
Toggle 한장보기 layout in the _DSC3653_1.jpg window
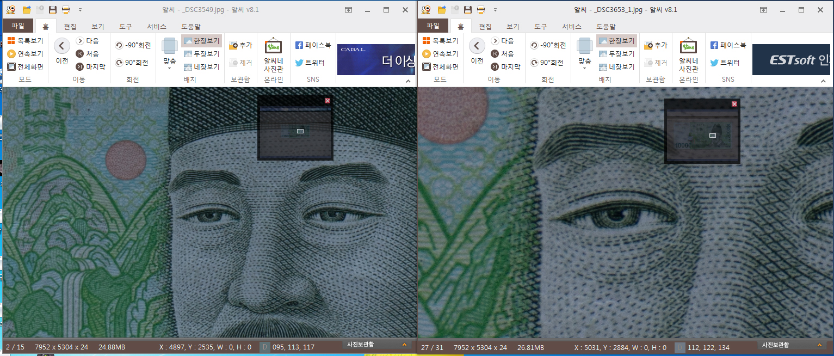(x=616, y=41)
